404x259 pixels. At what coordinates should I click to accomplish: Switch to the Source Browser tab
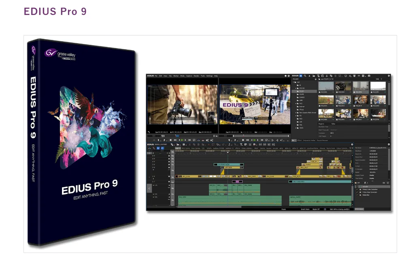click(x=322, y=140)
